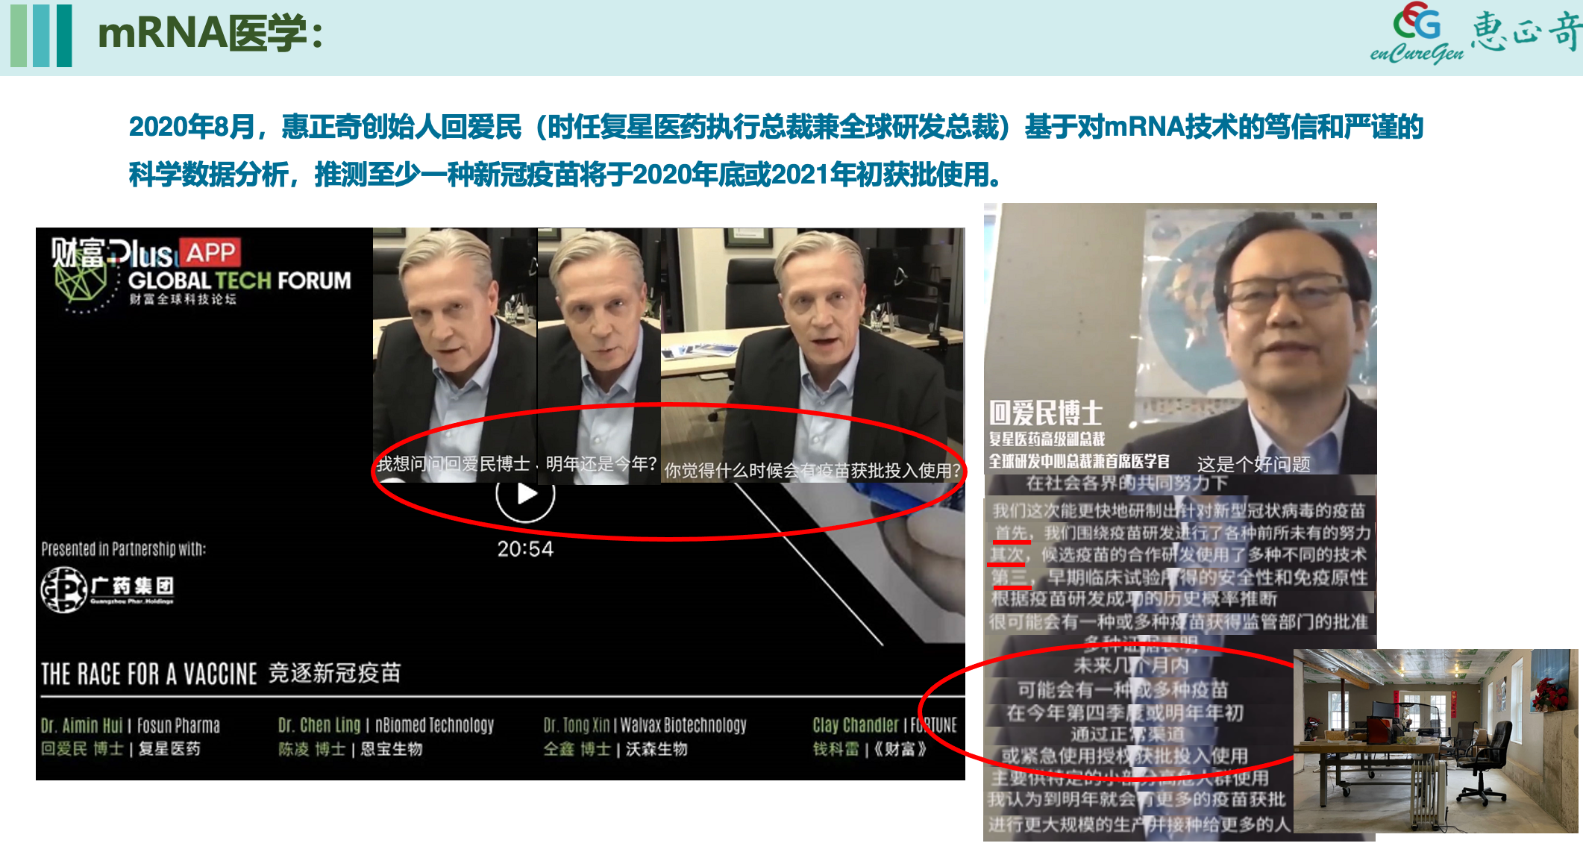Click transcript line '可能会有一种或多种疫苗'

tap(1123, 689)
